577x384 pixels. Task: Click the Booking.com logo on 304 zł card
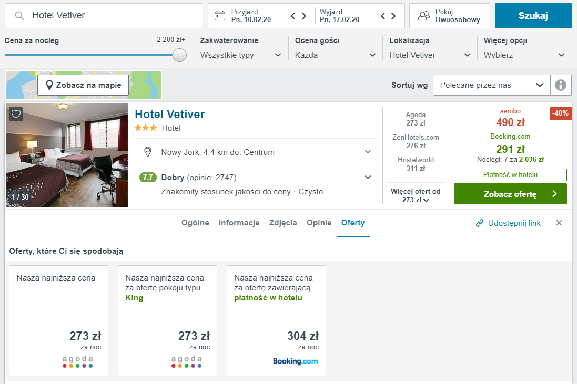click(295, 361)
